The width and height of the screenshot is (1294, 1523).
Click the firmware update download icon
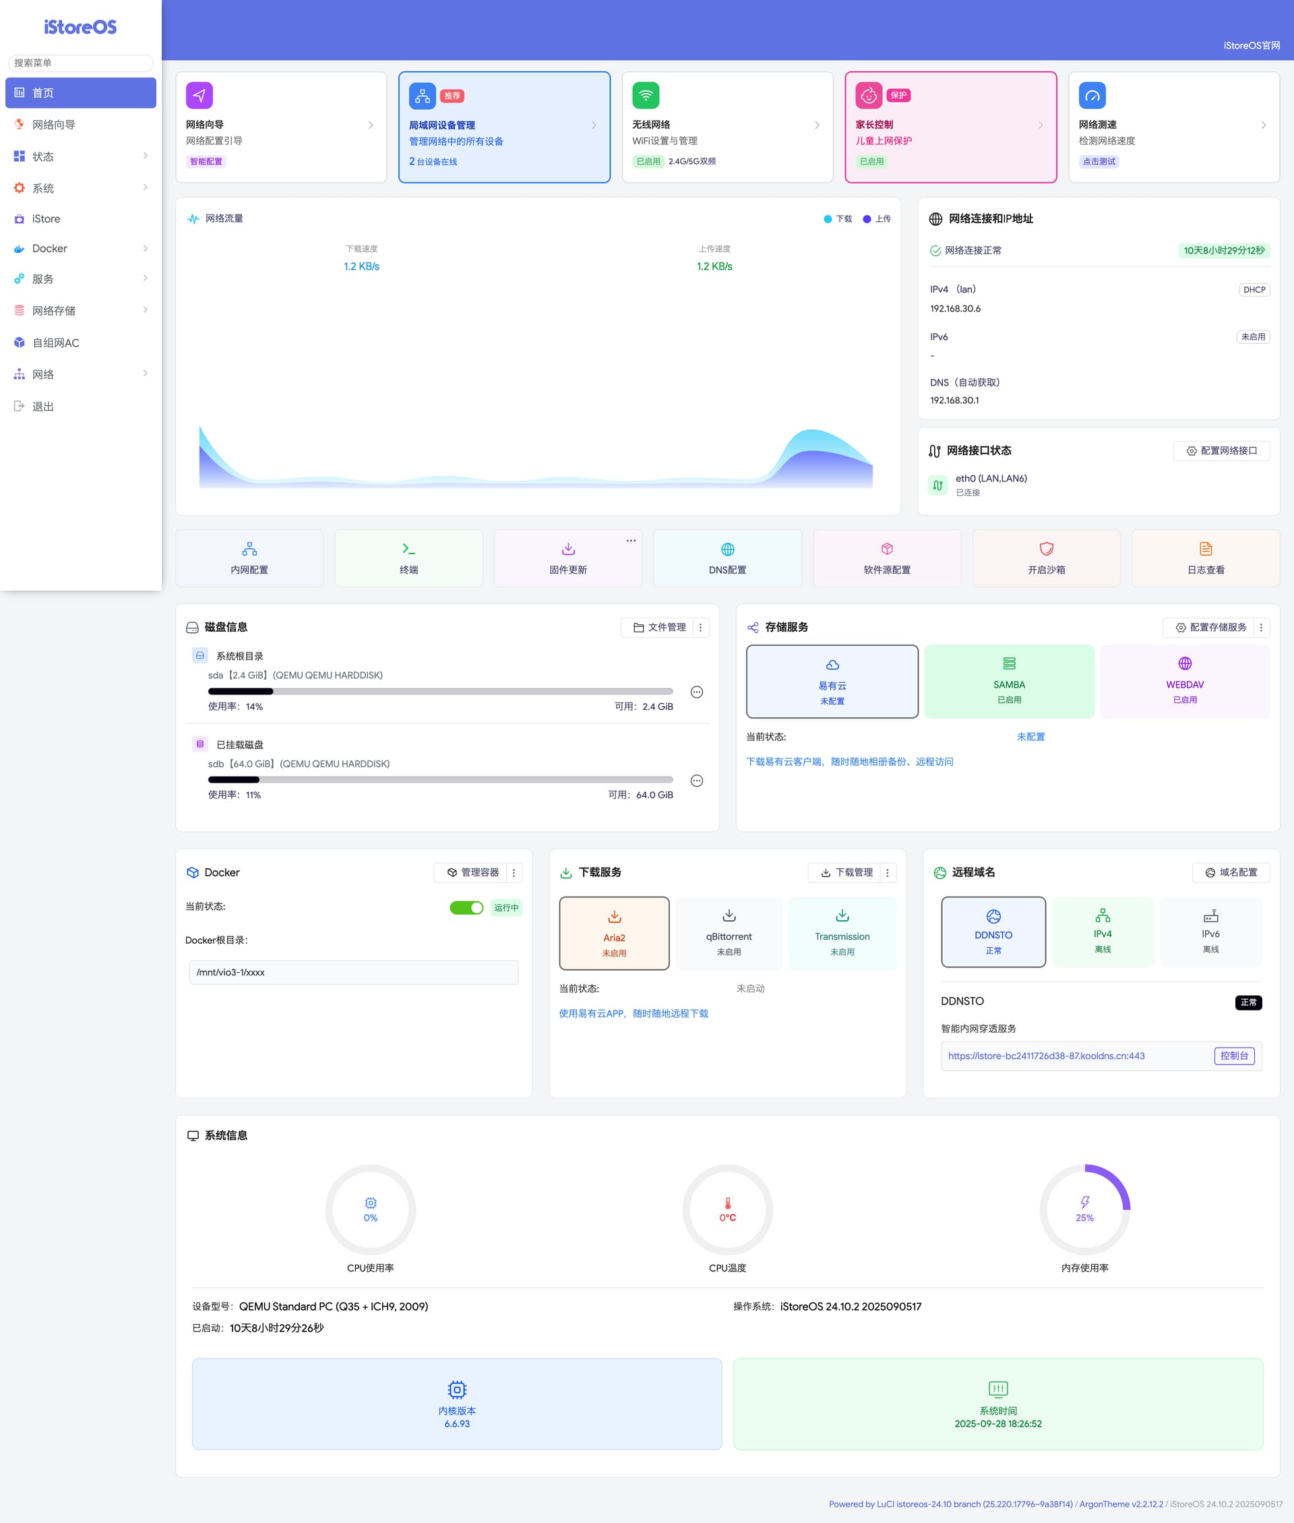tap(567, 549)
